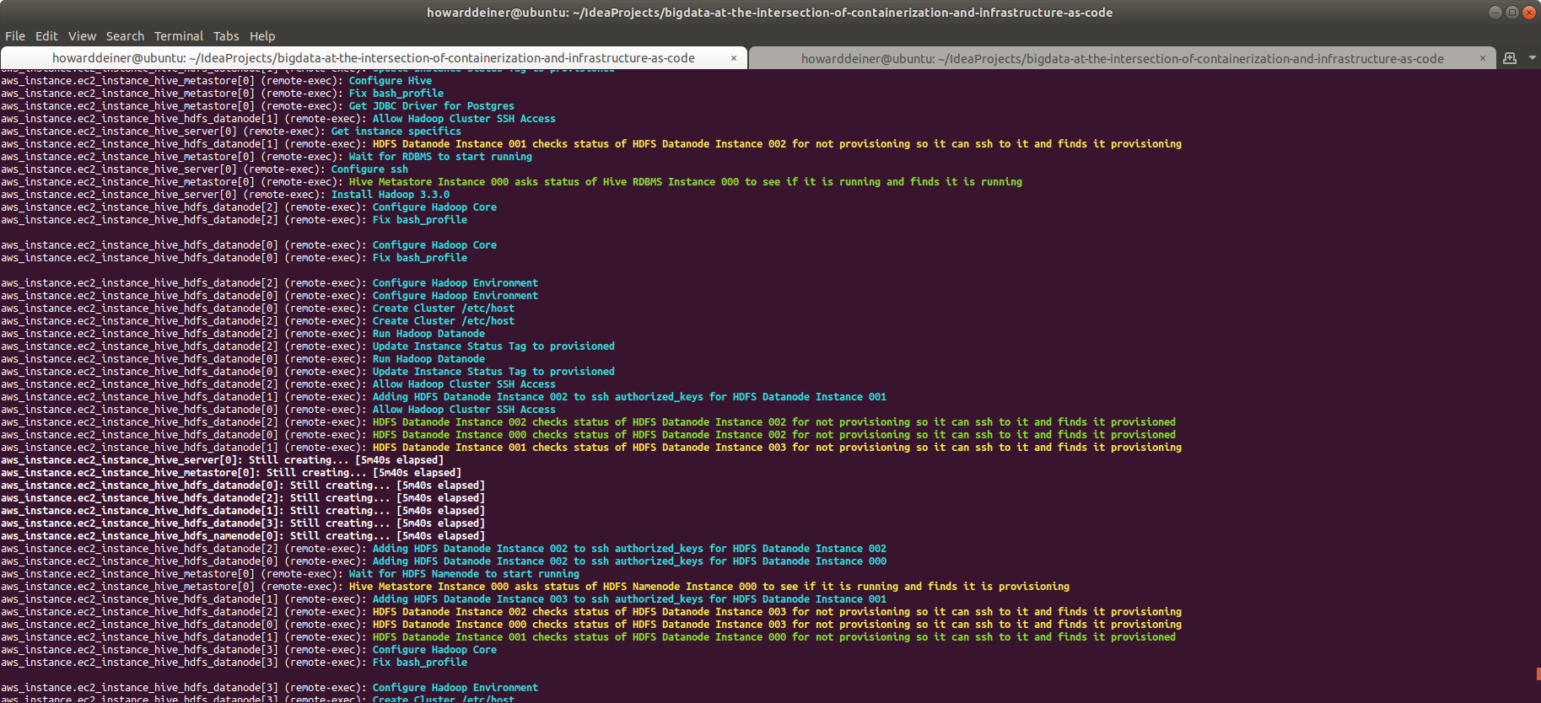
Task: Click 'Adding HDFS Datanode Instance 003 to ssh authorized_keys' line
Action: (x=629, y=599)
